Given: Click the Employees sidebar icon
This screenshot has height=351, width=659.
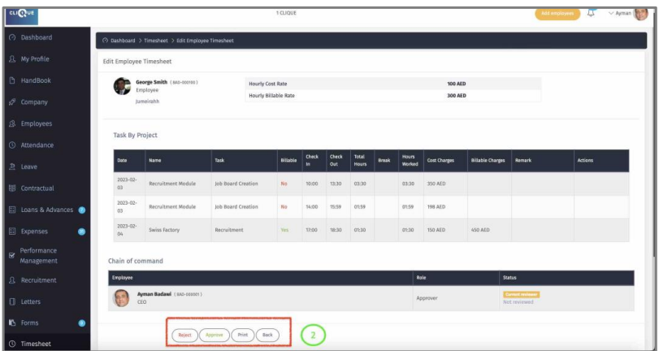Looking at the screenshot, I should tap(12, 124).
